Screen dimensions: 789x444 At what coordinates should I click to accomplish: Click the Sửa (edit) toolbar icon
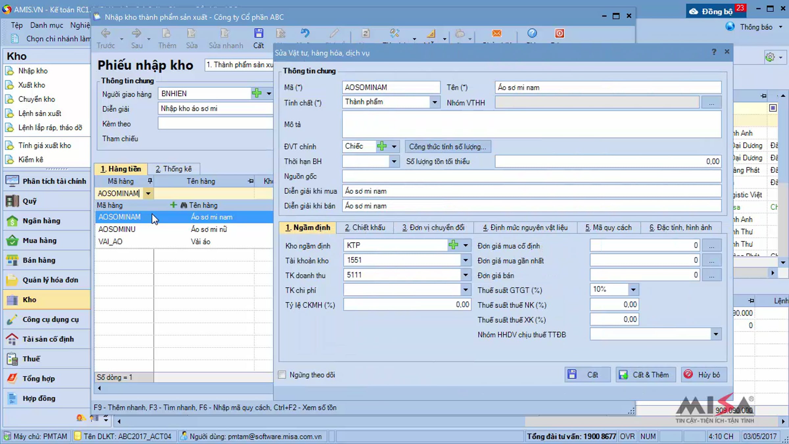192,33
